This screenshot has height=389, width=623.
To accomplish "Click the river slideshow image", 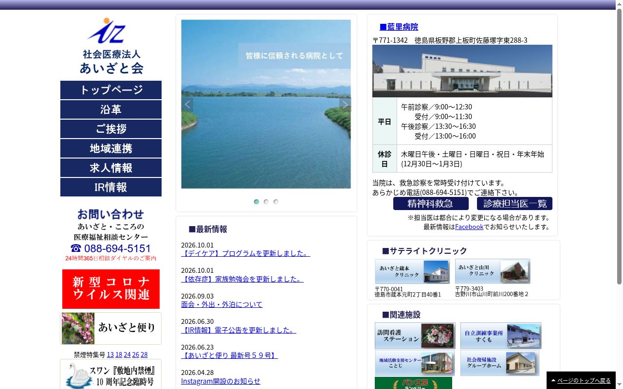I will tap(266, 104).
